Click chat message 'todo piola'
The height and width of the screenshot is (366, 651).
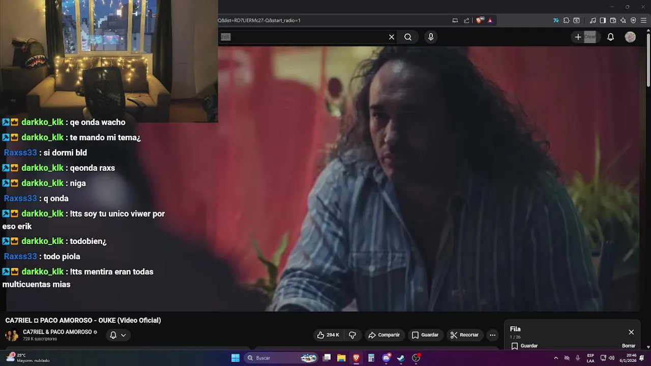tap(62, 256)
